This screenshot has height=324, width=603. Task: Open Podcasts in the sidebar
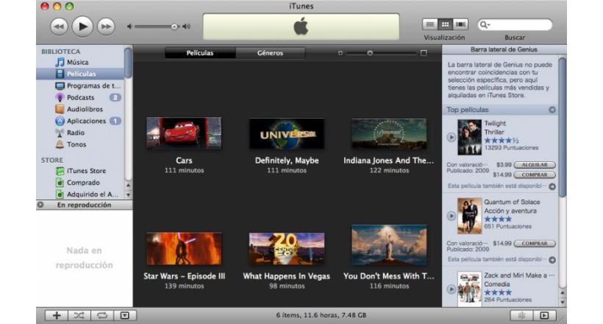[x=80, y=97]
